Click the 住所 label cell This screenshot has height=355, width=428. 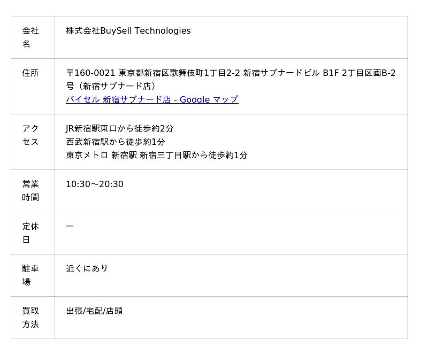click(33, 86)
